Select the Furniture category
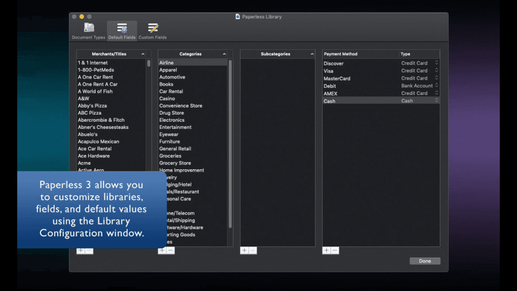Image resolution: width=517 pixels, height=291 pixels. click(193, 142)
